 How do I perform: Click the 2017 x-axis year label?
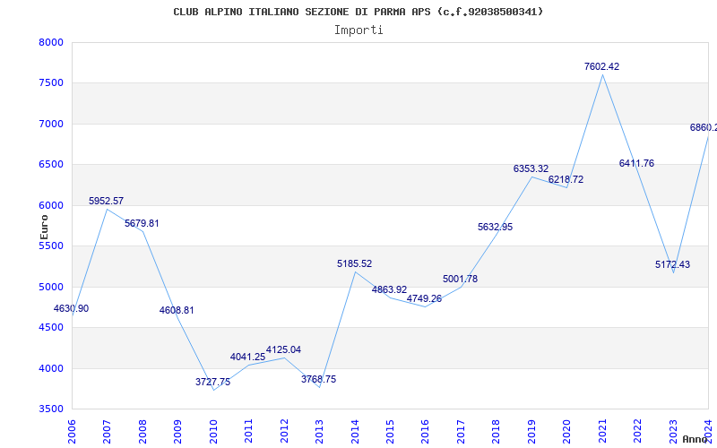(461, 431)
